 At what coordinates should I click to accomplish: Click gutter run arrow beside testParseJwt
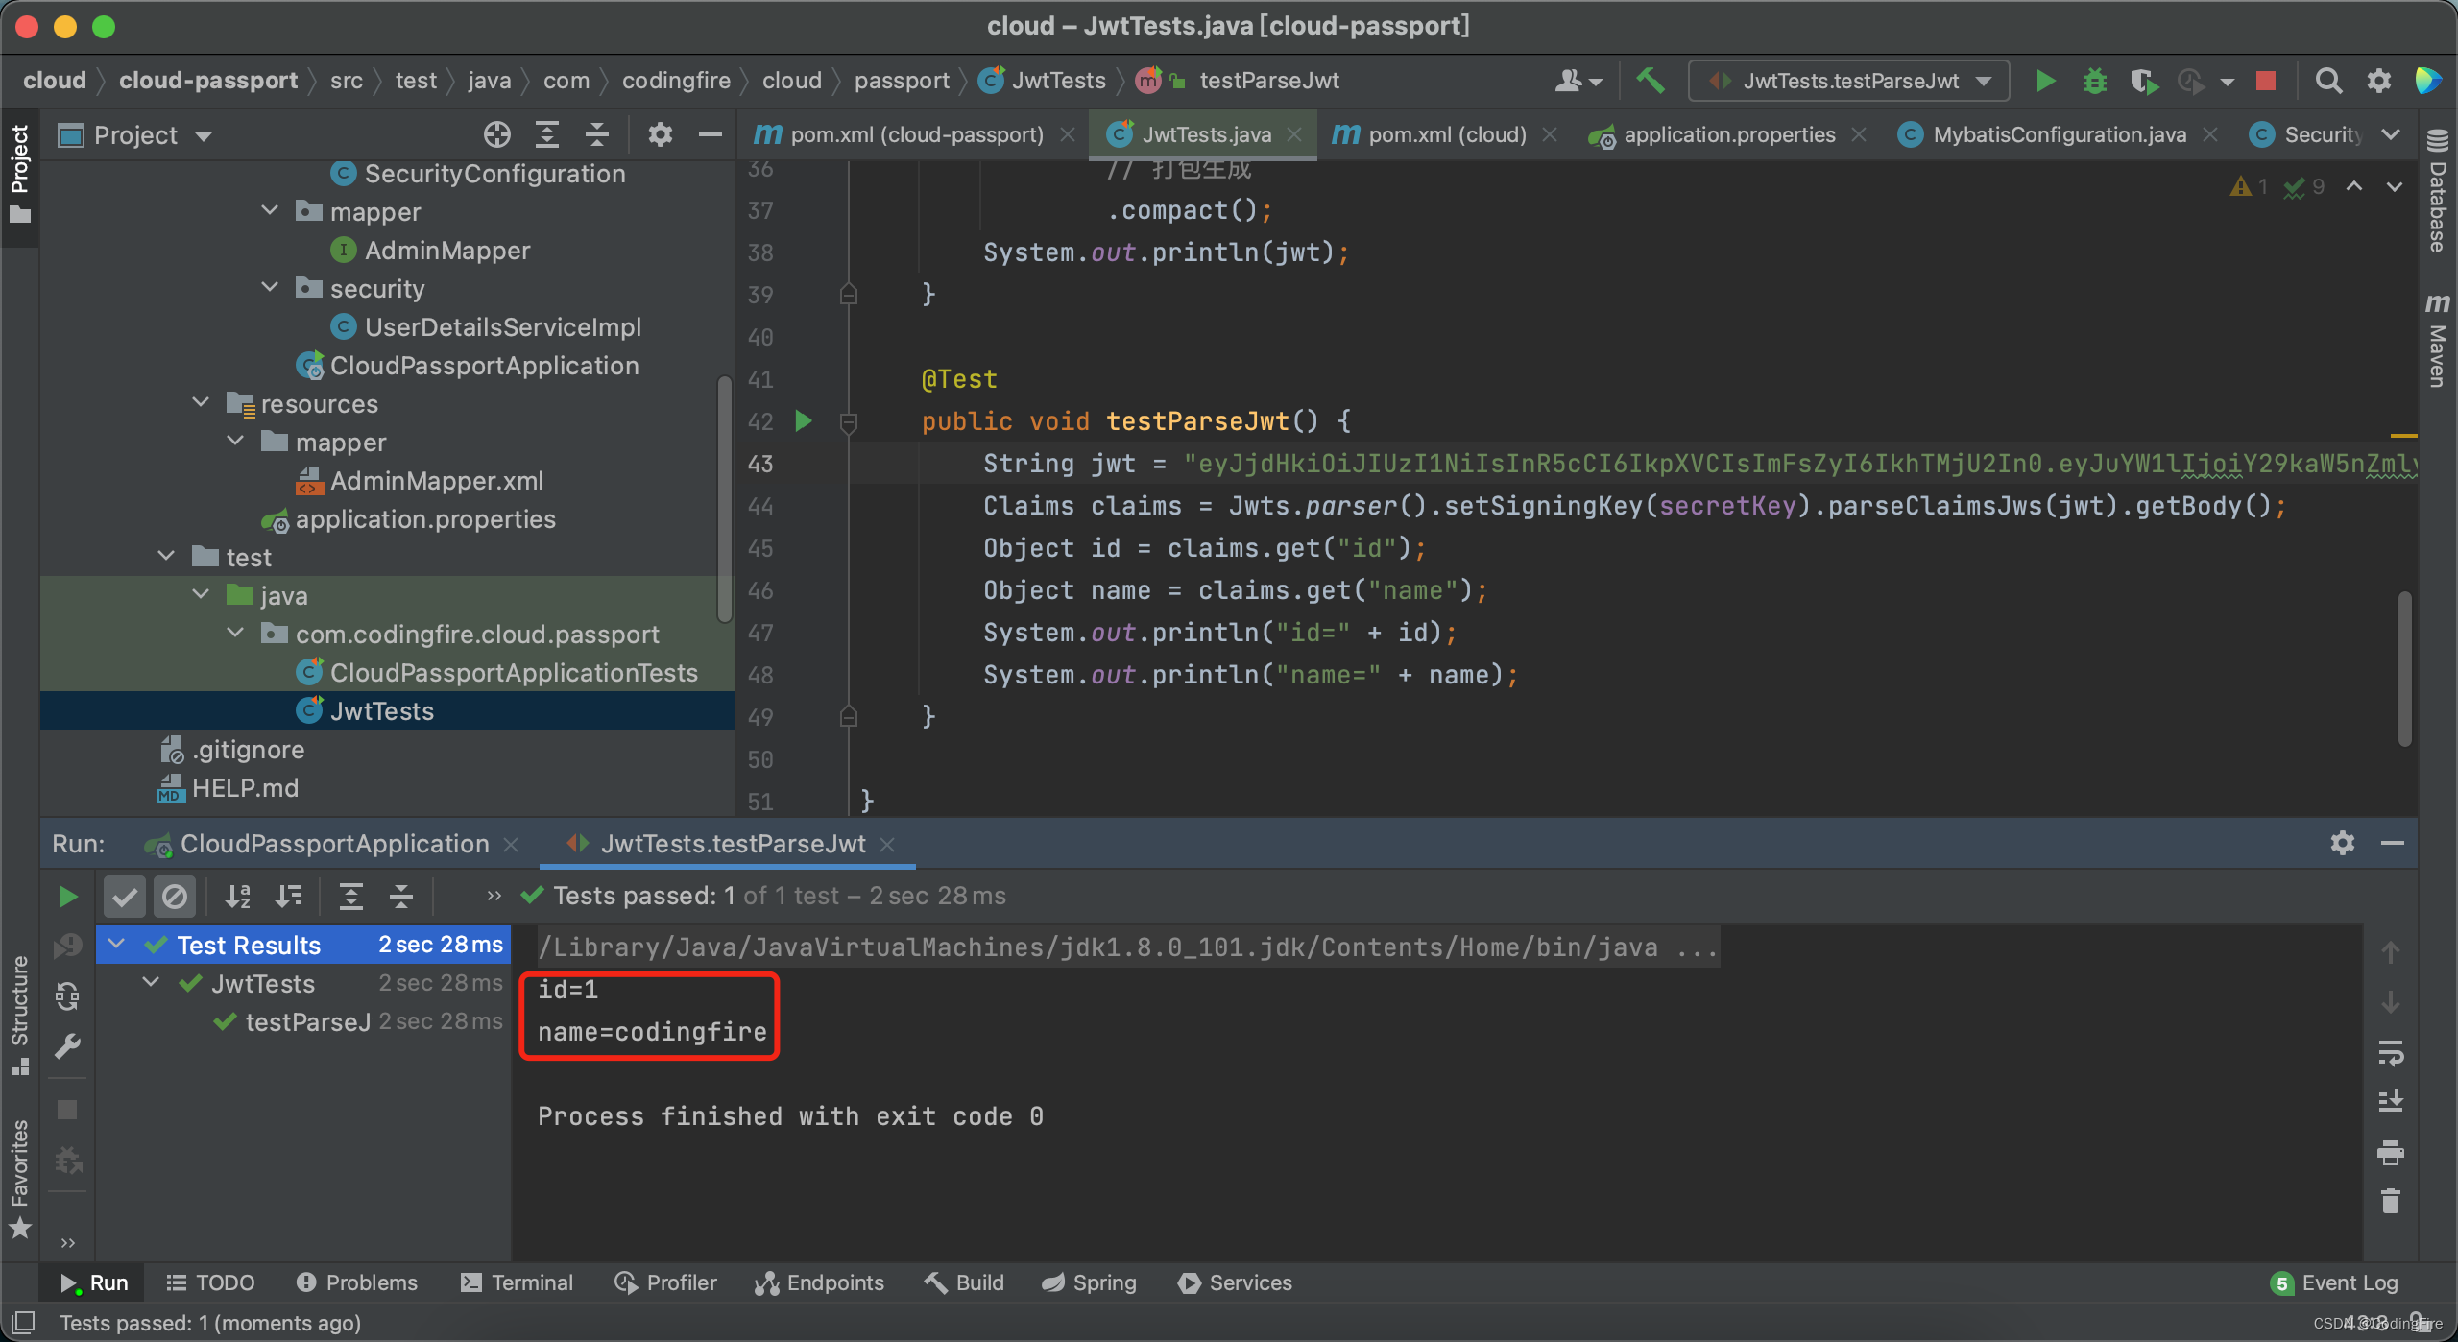click(x=804, y=420)
